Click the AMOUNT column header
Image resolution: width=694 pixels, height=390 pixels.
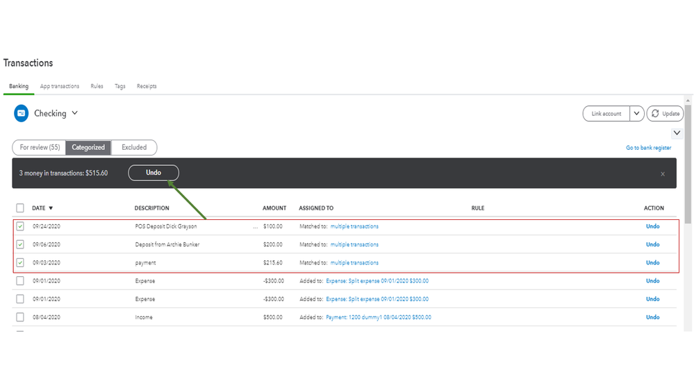274,207
